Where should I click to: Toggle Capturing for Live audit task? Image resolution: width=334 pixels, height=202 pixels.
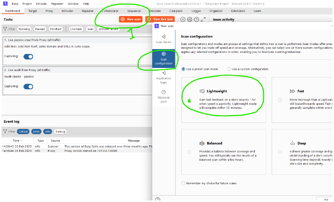pyautogui.click(x=28, y=86)
